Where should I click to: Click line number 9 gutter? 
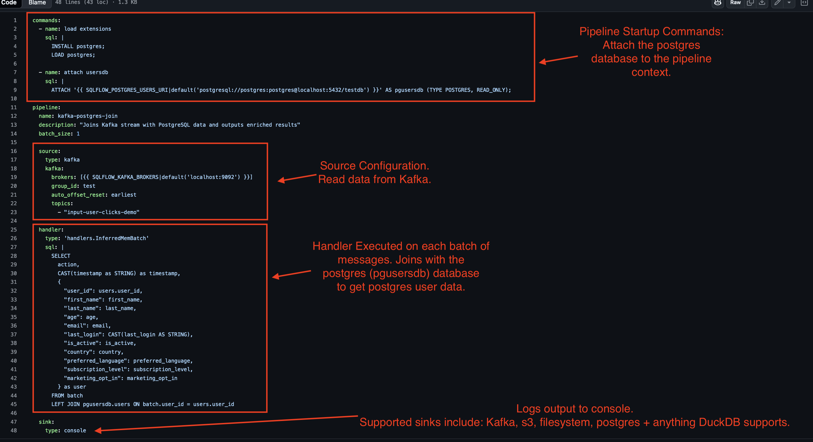point(15,89)
